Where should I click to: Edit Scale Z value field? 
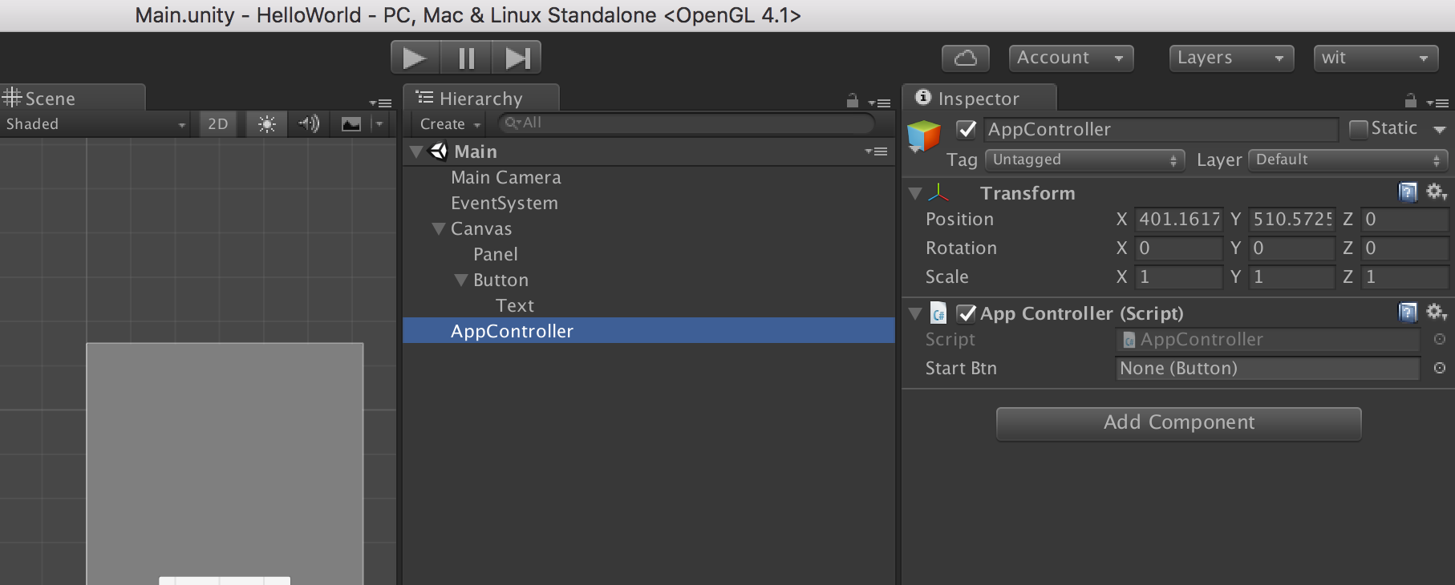[1404, 277]
